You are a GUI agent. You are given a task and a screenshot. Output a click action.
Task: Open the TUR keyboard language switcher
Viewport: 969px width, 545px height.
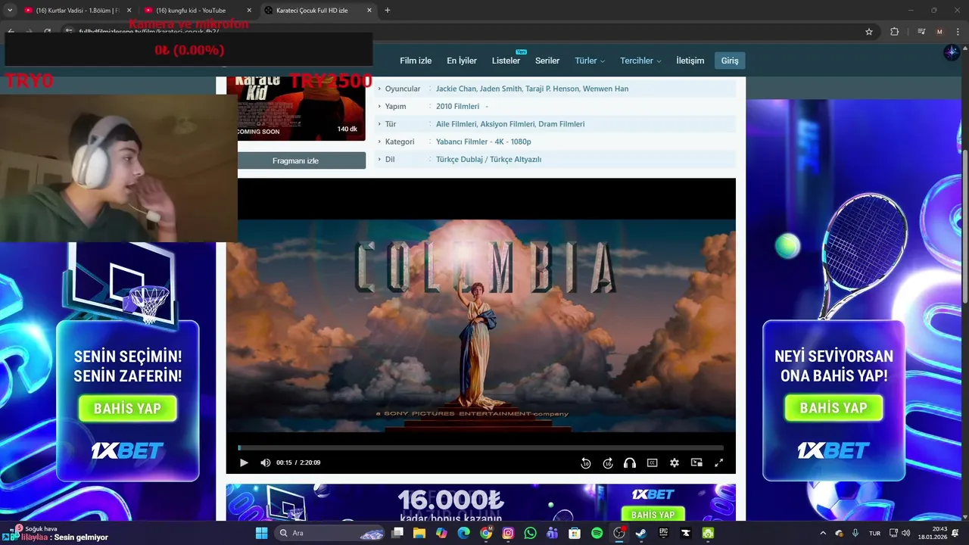(874, 534)
